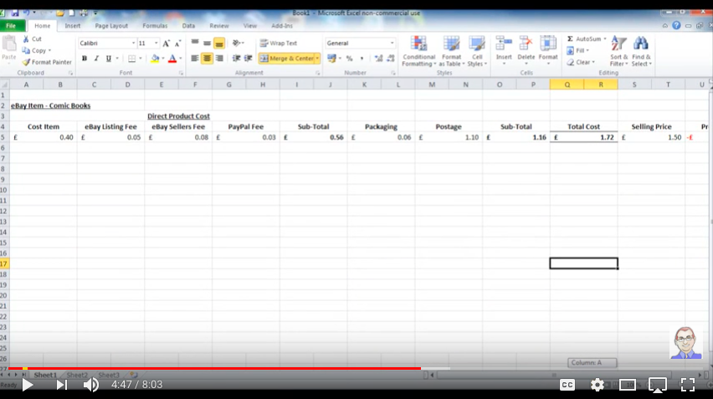Switch to the Formulas tab
Viewport: 713px width, 399px height.
pos(155,26)
